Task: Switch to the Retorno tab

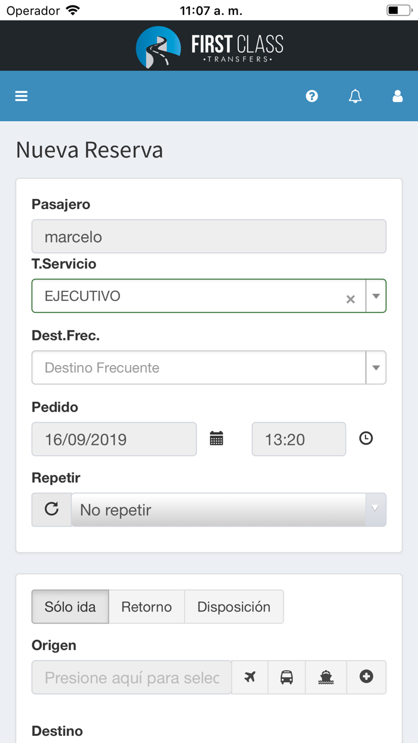Action: click(x=146, y=606)
